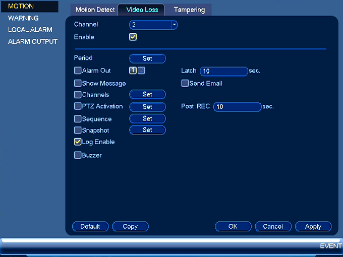Open the Tampering tab
This screenshot has width=343, height=257.
(189, 10)
